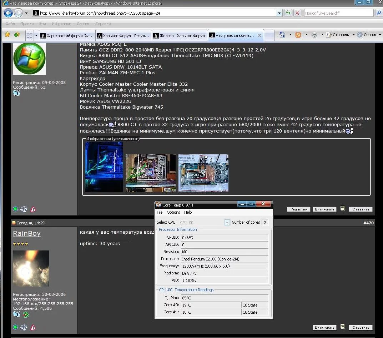Click the RSS feeds icon
This screenshot has width=383, height=338.
[298, 35]
